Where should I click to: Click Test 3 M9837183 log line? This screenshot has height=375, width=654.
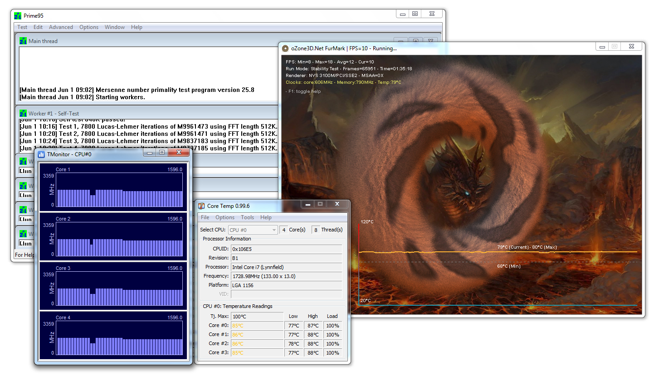pos(148,141)
